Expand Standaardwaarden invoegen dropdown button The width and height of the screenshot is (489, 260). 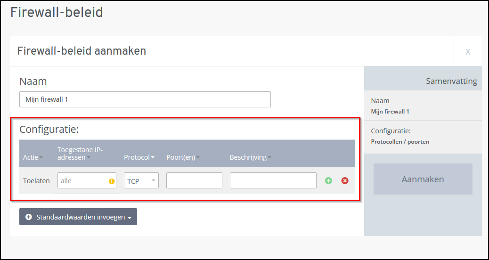pyautogui.click(x=78, y=217)
